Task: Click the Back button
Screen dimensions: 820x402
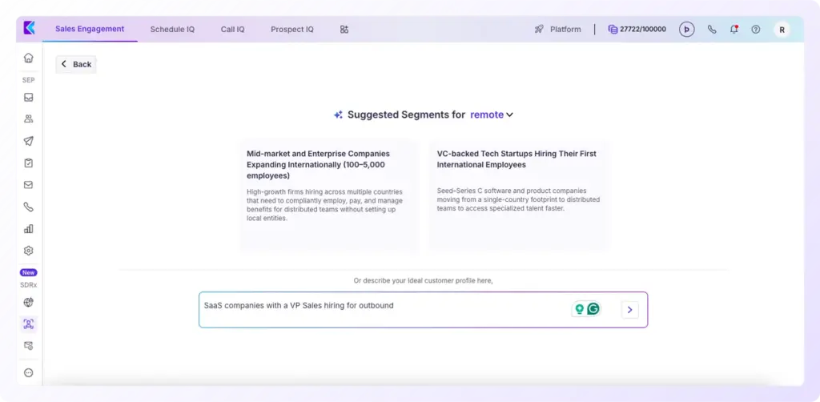Action: click(76, 64)
